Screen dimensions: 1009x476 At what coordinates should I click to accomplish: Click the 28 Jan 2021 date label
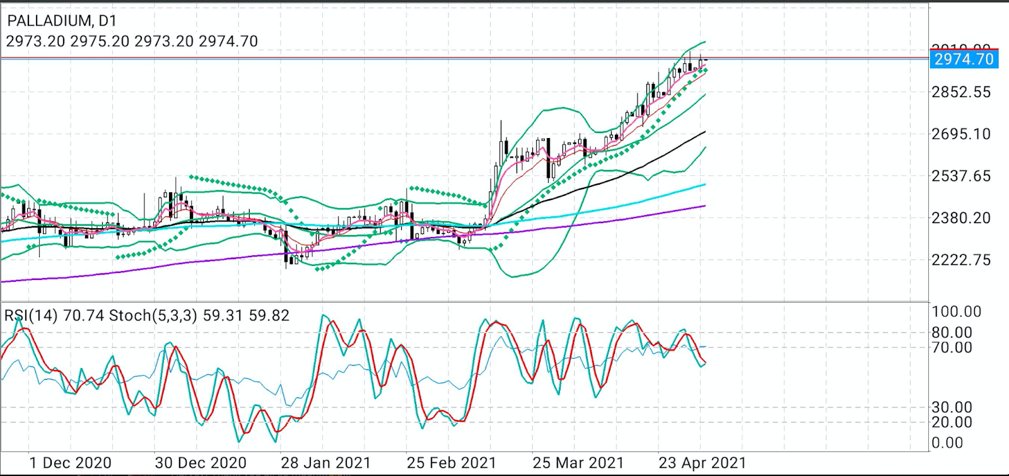(x=326, y=463)
